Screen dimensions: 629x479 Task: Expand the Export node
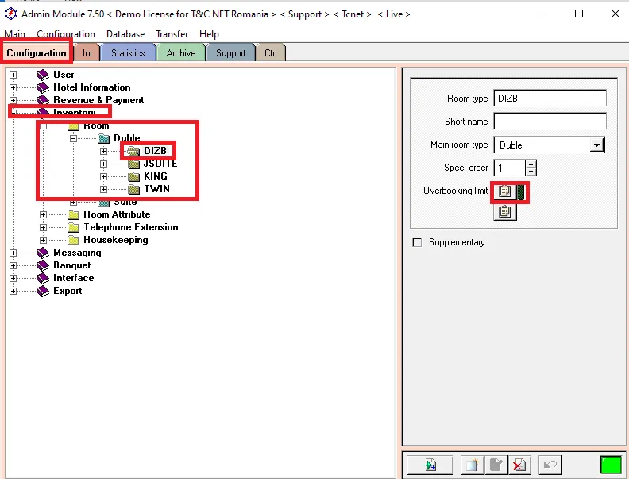tap(14, 291)
